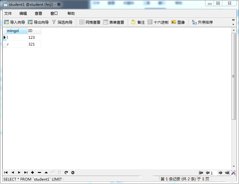Image resolution: width=239 pixels, height=184 pixels.
Task: Open the 编辑 menu
Action: [x=23, y=14]
